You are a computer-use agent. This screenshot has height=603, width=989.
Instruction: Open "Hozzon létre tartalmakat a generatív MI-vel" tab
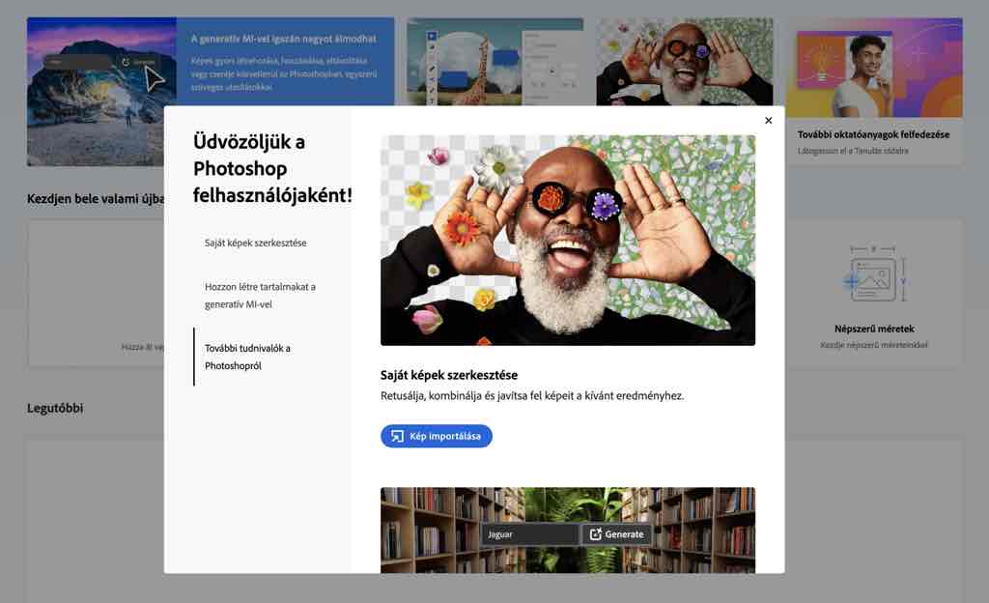coord(260,295)
